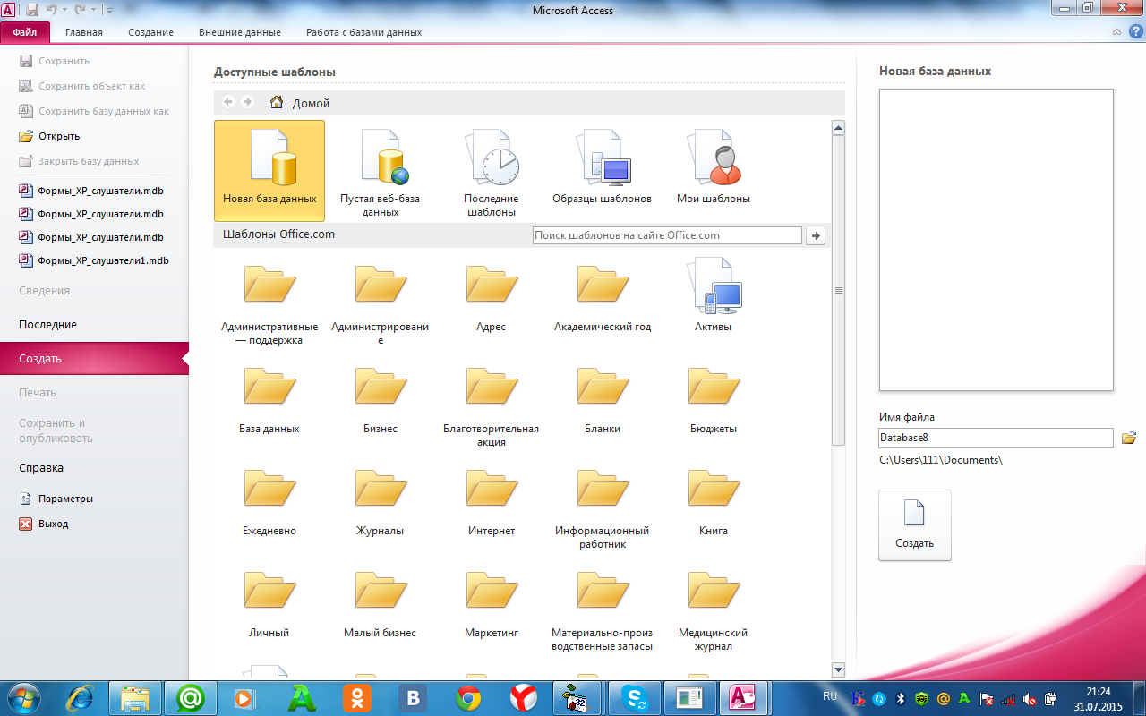Switch to the Создание ribbon tab
Viewport: 1146px width, 716px height.
coord(150,32)
